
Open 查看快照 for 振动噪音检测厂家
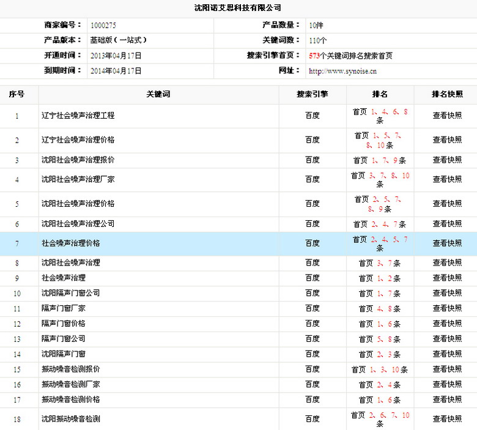pyautogui.click(x=447, y=384)
